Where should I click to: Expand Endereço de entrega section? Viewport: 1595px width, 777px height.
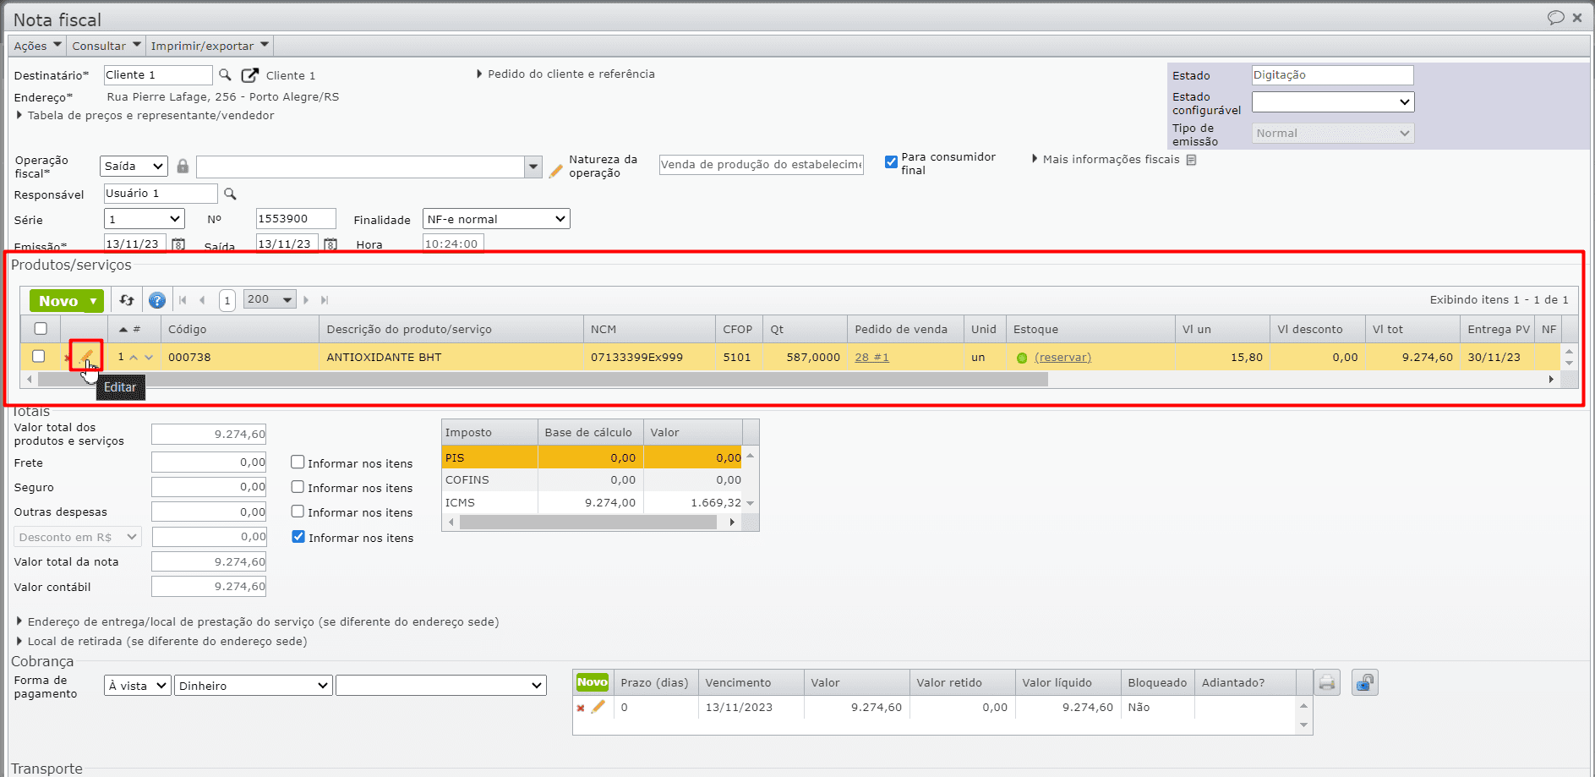pos(258,622)
